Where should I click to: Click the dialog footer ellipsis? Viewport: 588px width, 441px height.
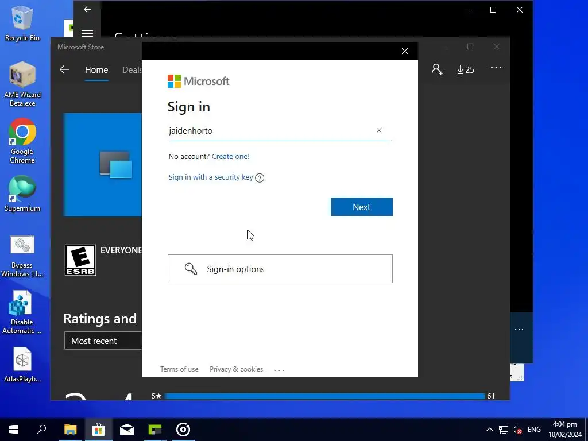click(x=280, y=370)
